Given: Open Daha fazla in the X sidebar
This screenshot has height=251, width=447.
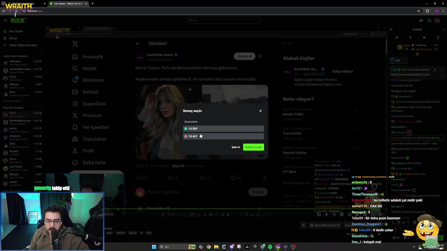Looking at the screenshot, I should (88, 162).
